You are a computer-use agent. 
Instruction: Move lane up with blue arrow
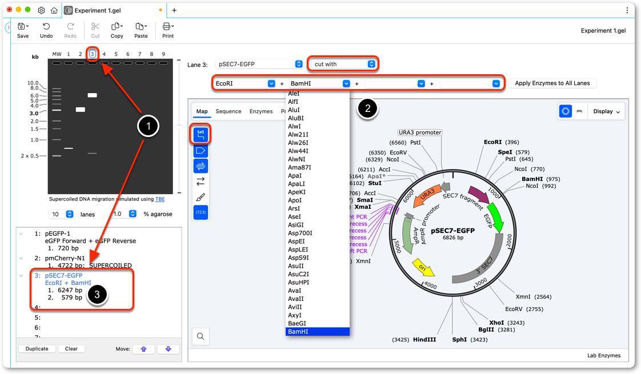pos(143,349)
